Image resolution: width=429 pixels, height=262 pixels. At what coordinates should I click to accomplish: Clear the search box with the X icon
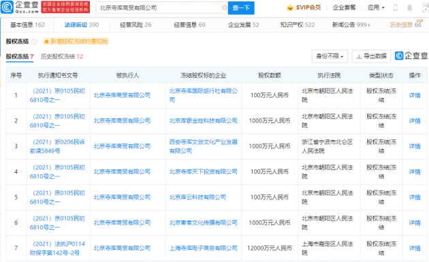(x=224, y=7)
